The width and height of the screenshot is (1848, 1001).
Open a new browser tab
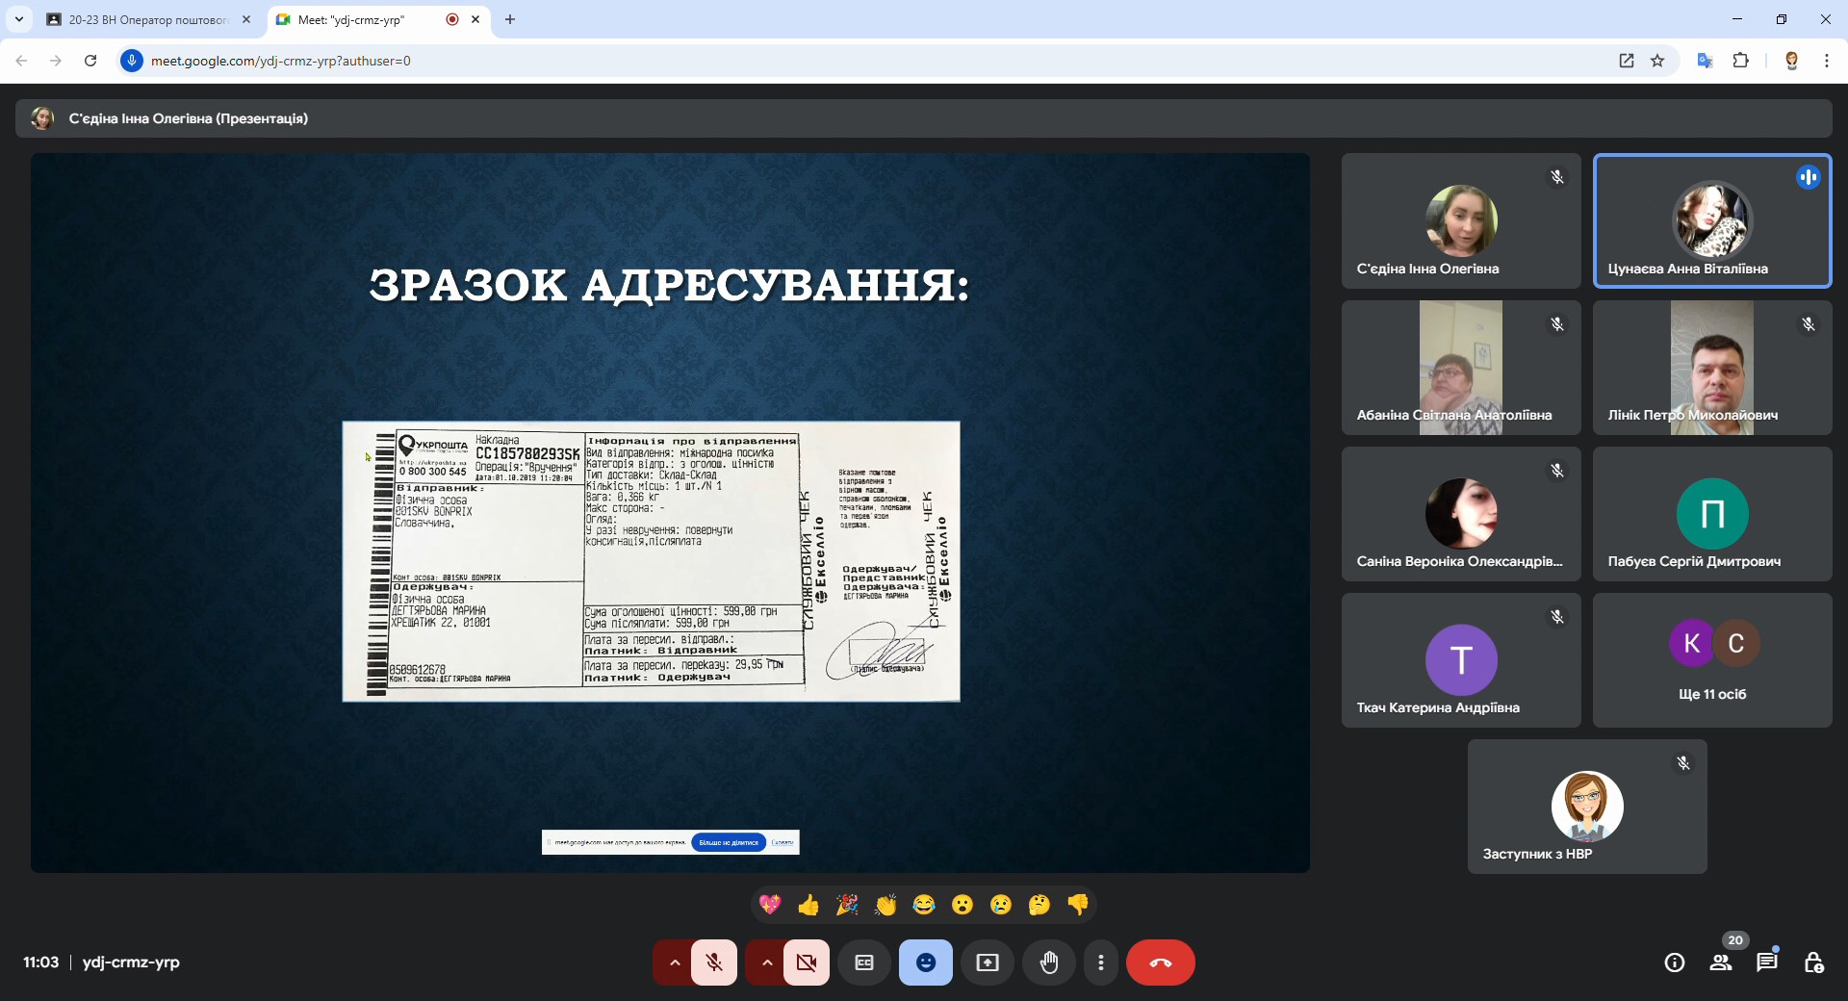click(510, 19)
